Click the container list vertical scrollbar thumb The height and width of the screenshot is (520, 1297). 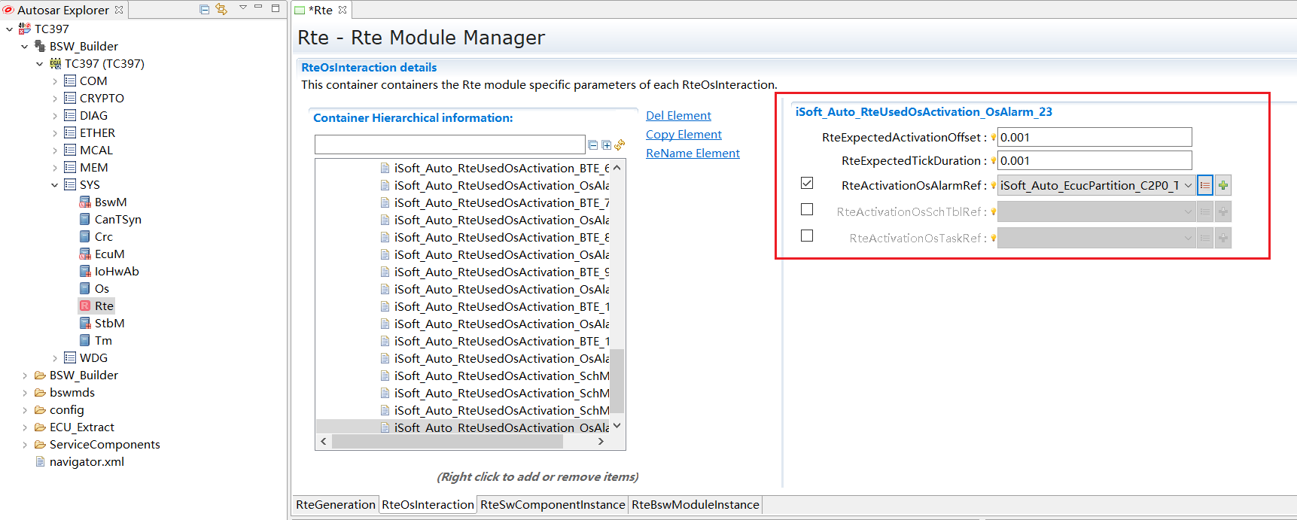point(617,380)
